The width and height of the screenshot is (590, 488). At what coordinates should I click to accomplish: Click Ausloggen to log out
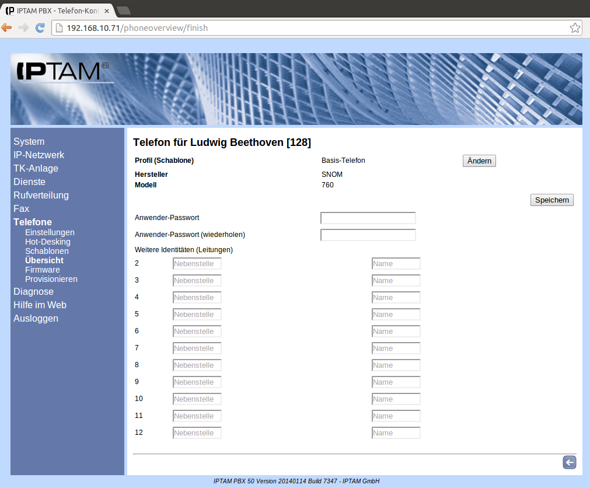[x=36, y=318]
